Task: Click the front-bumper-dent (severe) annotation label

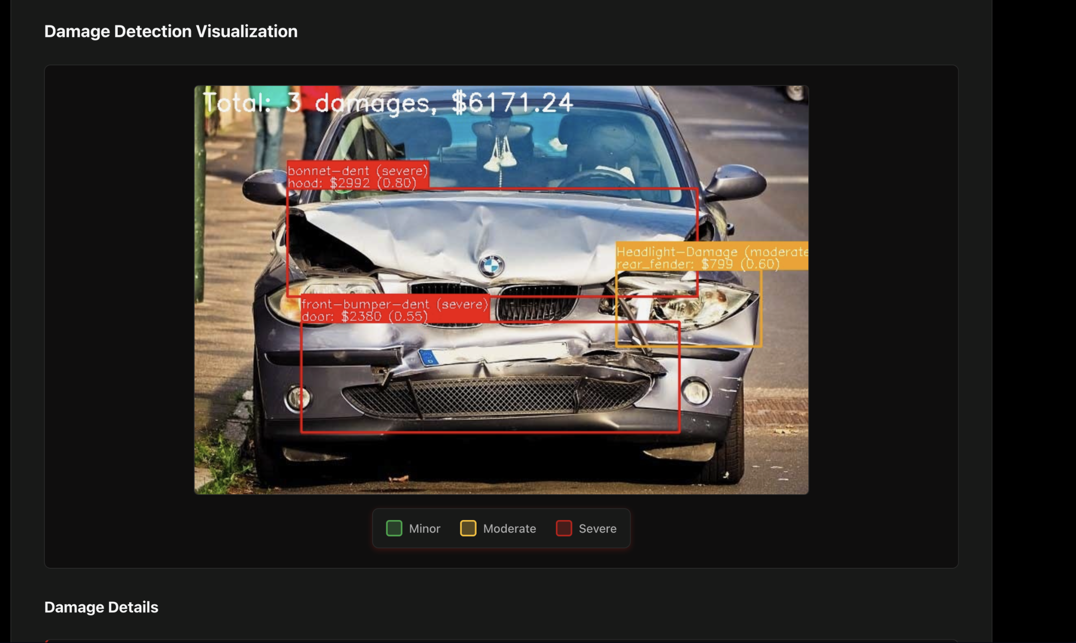Action: (394, 304)
